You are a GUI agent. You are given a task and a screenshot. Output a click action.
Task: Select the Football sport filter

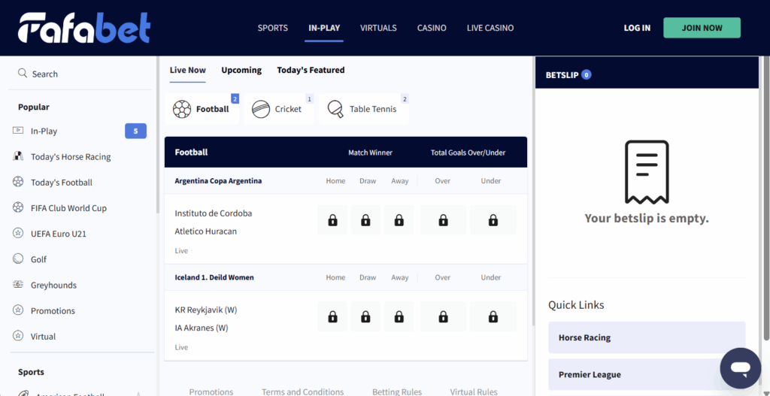tap(202, 109)
